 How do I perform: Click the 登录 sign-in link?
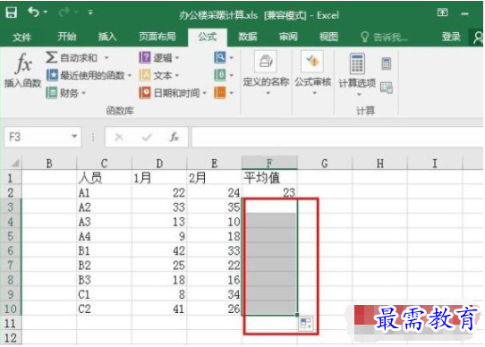pos(451,37)
